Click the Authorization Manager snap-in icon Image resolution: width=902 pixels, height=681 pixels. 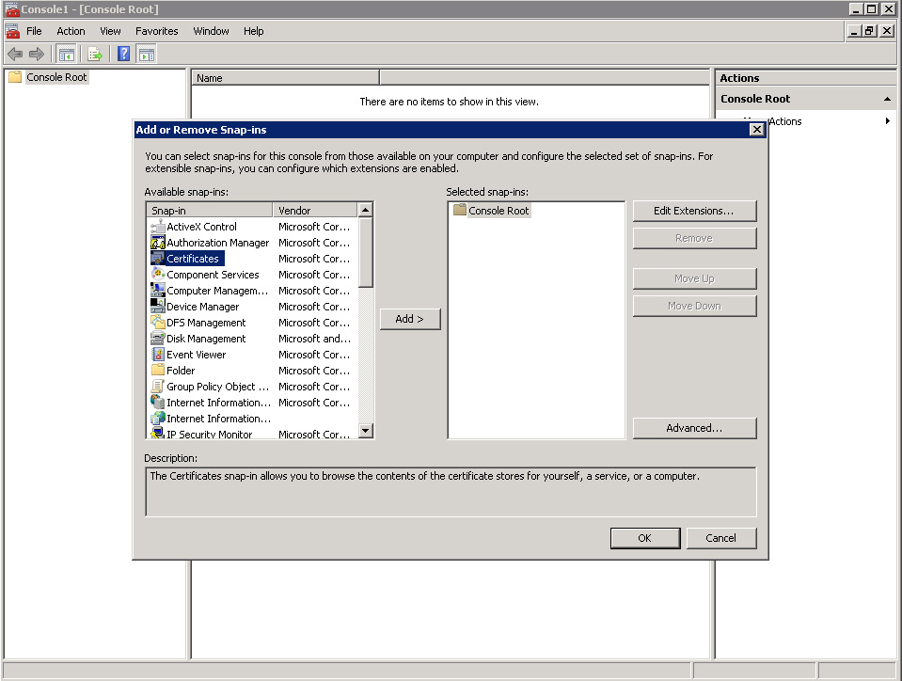[x=158, y=243]
